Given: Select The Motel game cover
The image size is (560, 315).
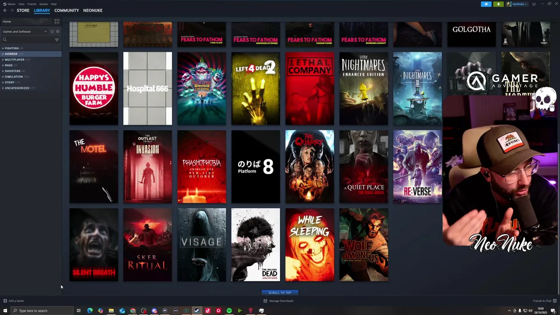Looking at the screenshot, I should point(94,167).
